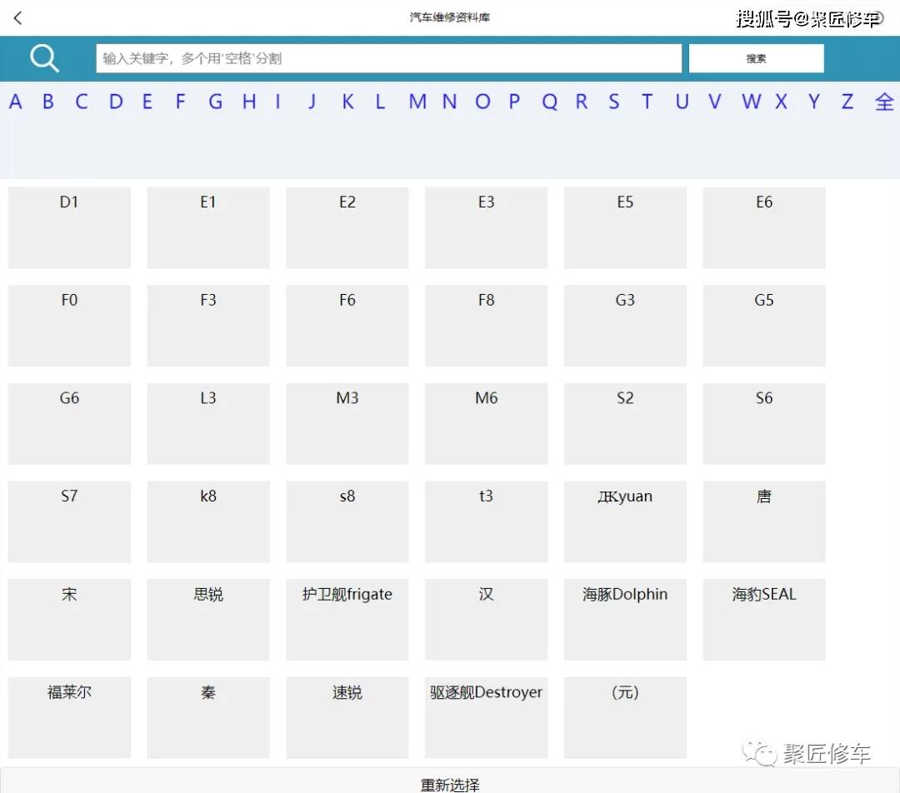Viewport: 900px width, 793px height.
Task: Choose the S6 tile
Action: point(764,423)
